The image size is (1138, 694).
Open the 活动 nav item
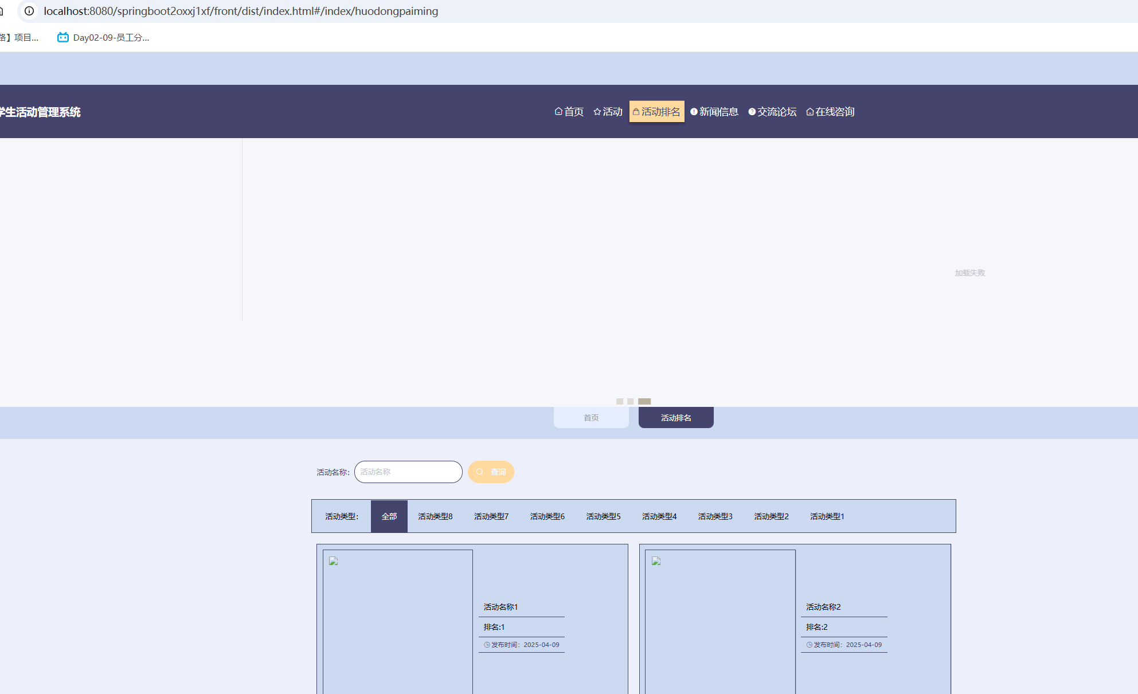coord(608,112)
